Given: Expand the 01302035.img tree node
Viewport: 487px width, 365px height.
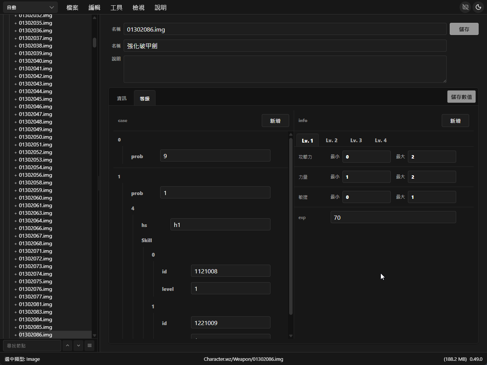Looking at the screenshot, I should tap(16, 23).
